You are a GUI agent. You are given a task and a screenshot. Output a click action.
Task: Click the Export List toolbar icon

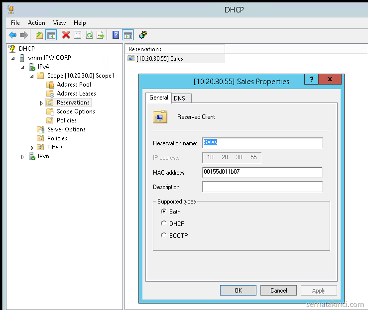101,35
